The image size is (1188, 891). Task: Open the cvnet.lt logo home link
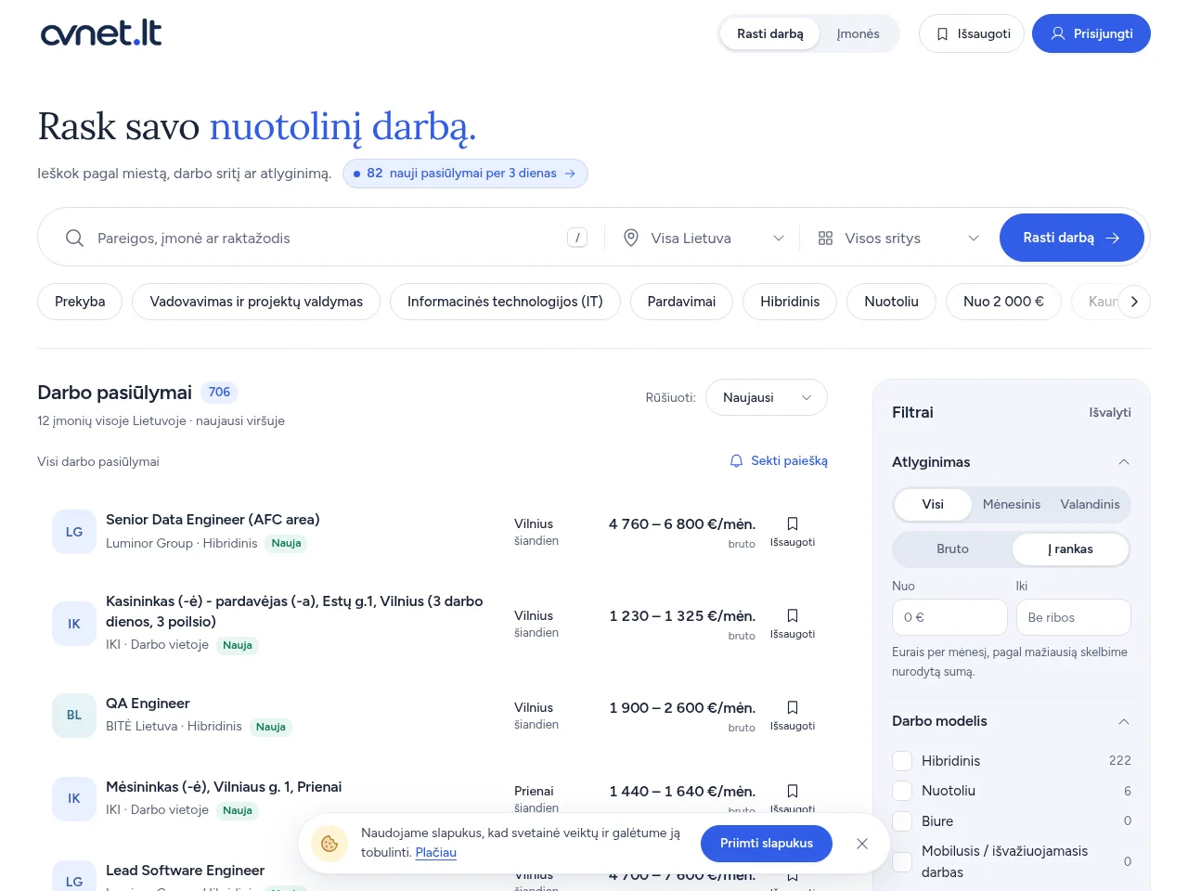click(x=101, y=33)
